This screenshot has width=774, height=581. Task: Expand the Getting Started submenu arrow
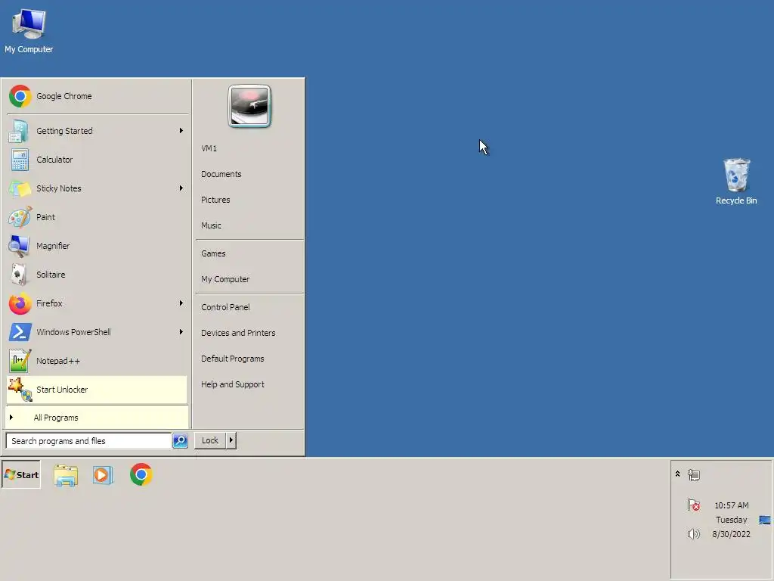181,131
